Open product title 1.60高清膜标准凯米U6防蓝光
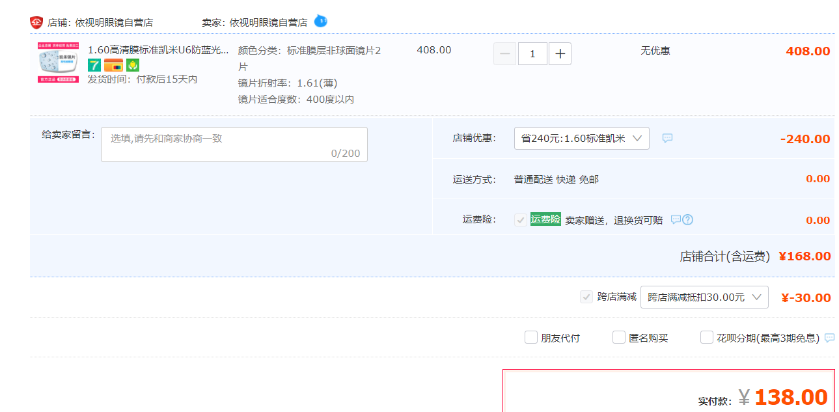This screenshot has width=839, height=412. [x=158, y=50]
